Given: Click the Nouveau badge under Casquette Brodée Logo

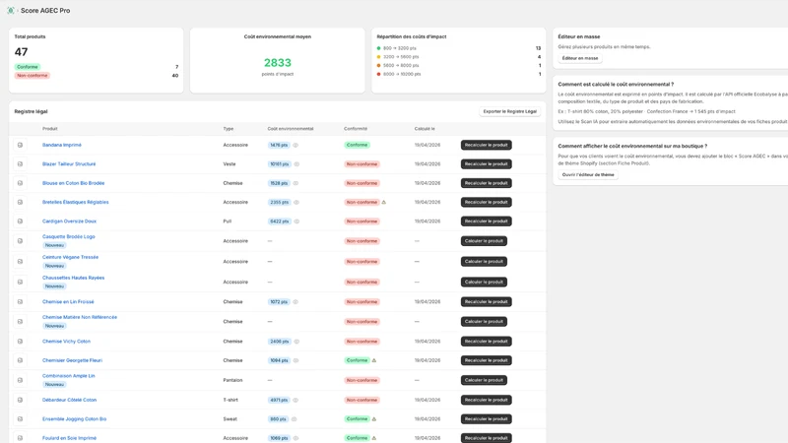Looking at the screenshot, I should pos(54,245).
